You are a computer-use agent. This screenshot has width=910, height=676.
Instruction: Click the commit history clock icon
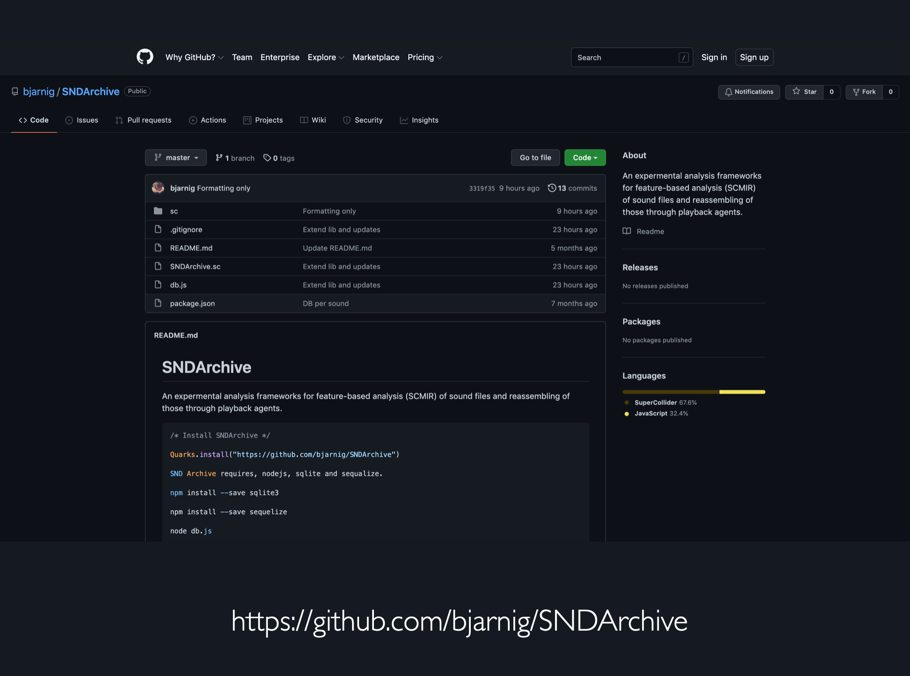tap(551, 188)
